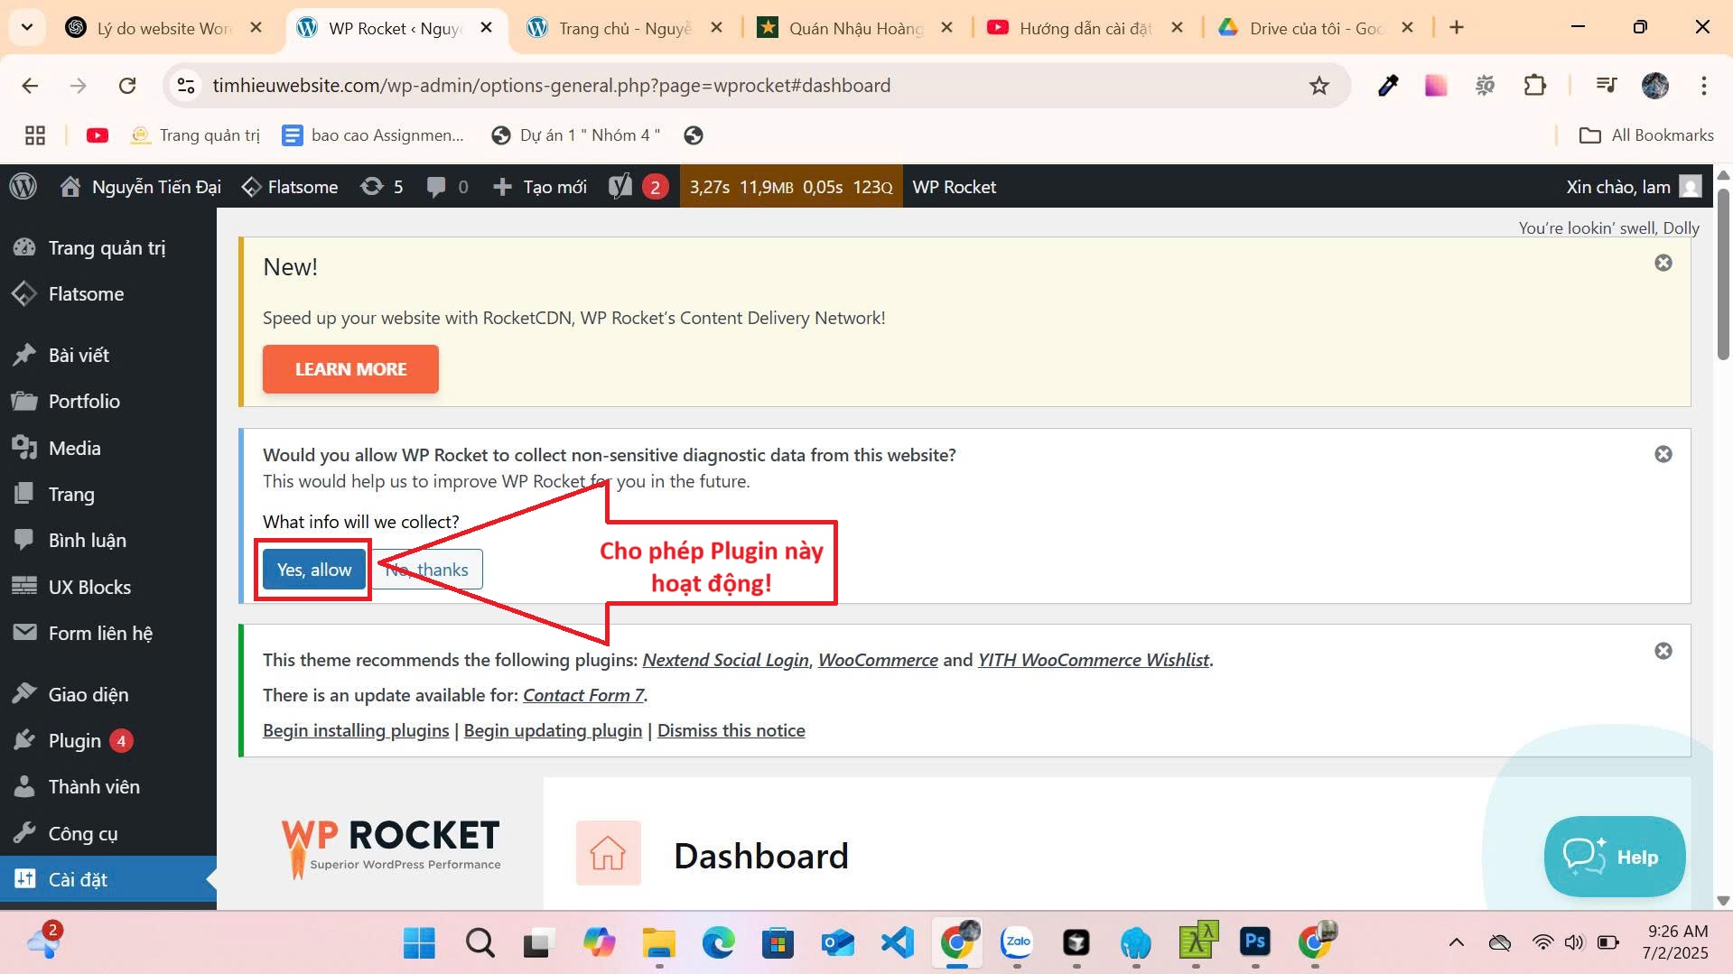This screenshot has width=1733, height=974.
Task: Open Giao diện appearance menu
Action: [107, 694]
